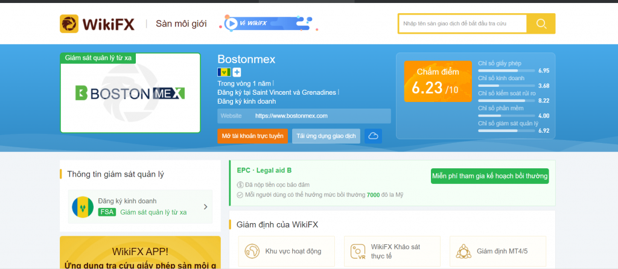The image size is (618, 269).
Task: Click the blue cloud icon button
Action: tap(373, 136)
